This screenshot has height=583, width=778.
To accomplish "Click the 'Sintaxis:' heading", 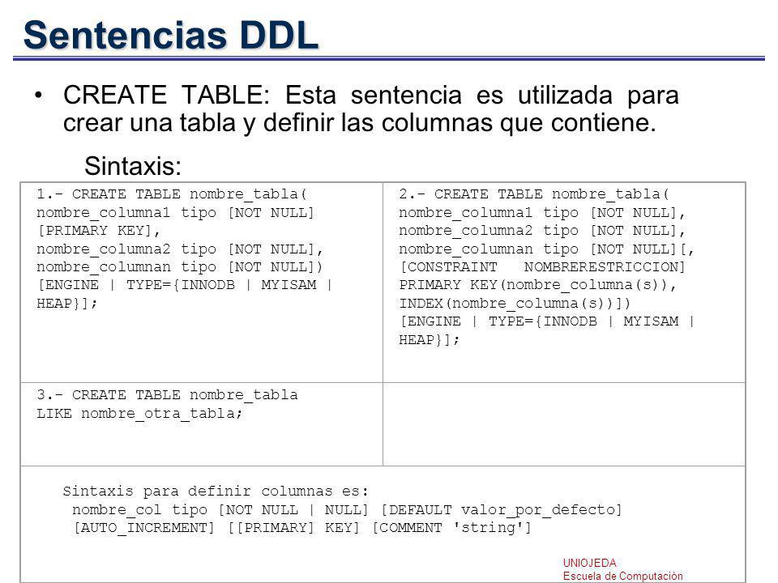I will [133, 165].
